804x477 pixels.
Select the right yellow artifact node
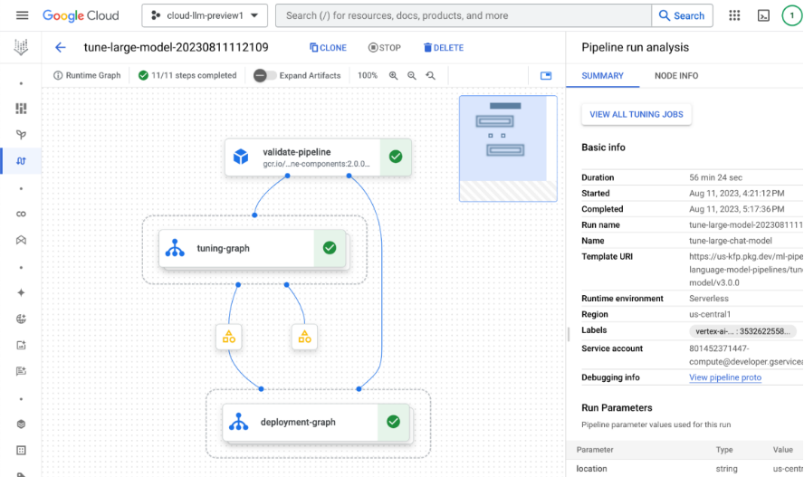tap(304, 337)
